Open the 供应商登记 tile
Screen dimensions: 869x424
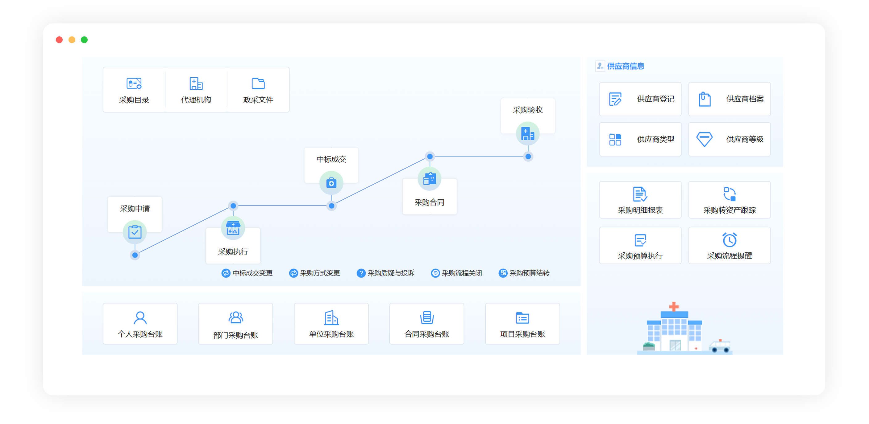[640, 99]
